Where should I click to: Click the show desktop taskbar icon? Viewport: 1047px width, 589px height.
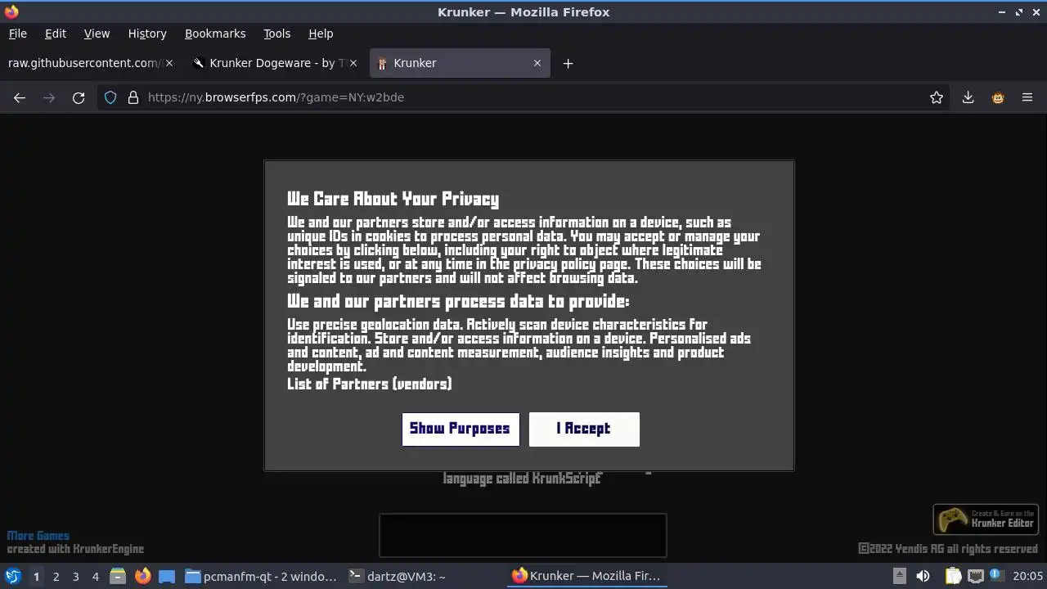pyautogui.click(x=167, y=576)
